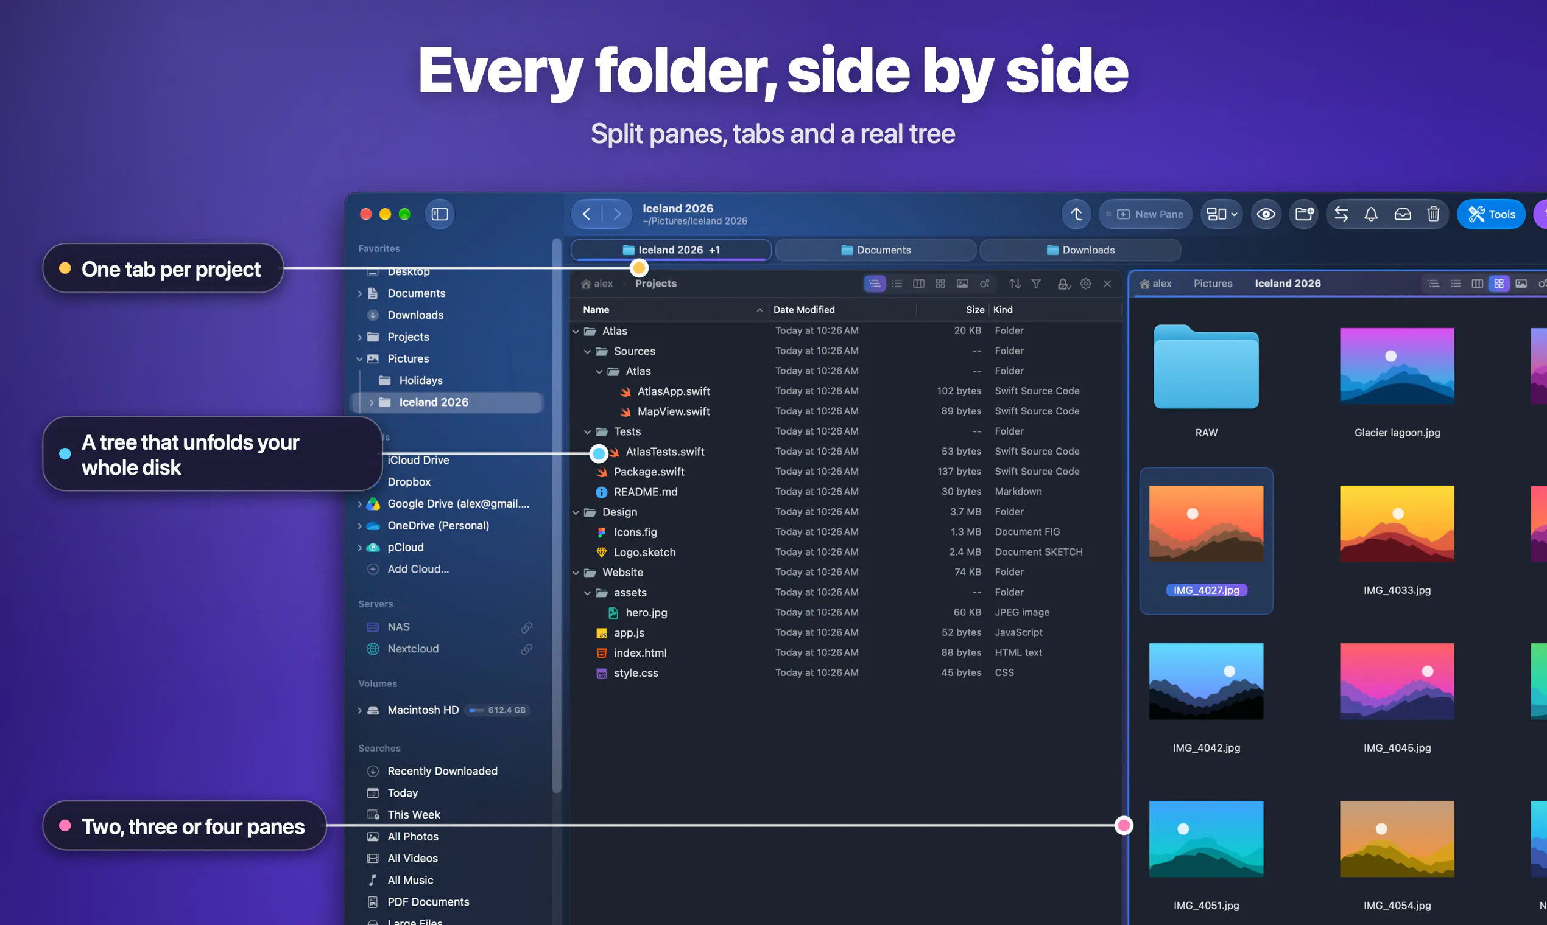Toggle hidden files with the eye icon
The image size is (1547, 925).
click(1266, 214)
